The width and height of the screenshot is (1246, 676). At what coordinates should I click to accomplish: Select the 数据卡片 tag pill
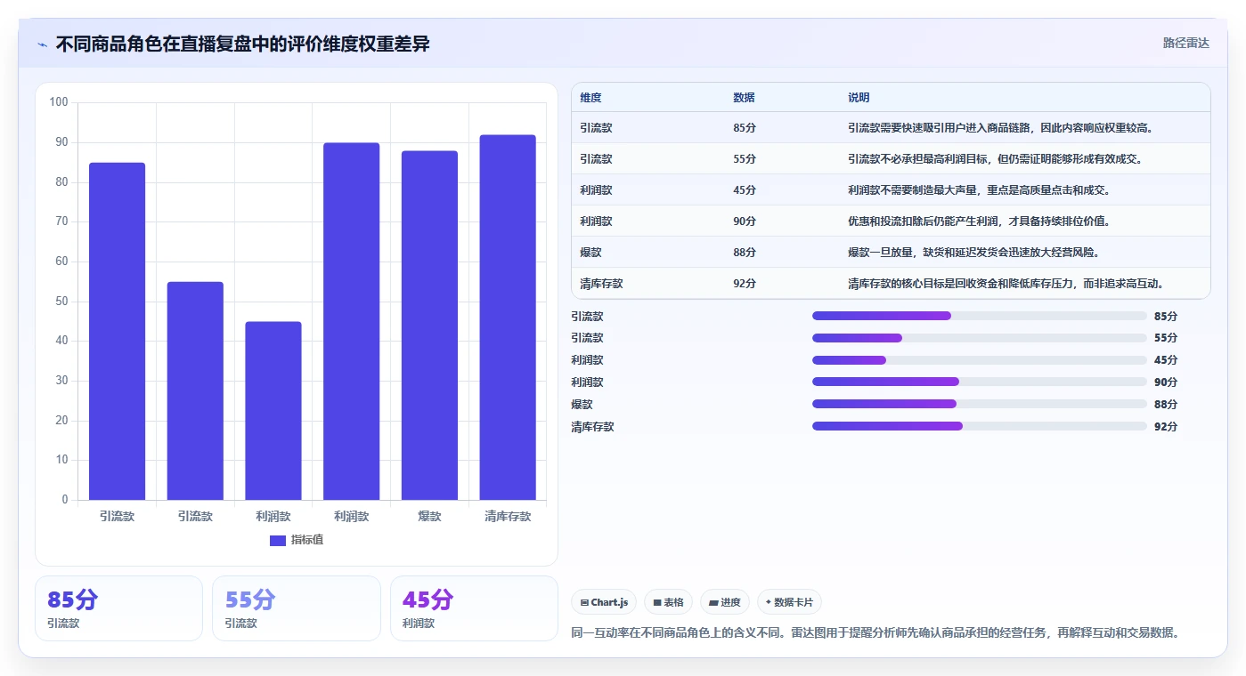coord(789,602)
